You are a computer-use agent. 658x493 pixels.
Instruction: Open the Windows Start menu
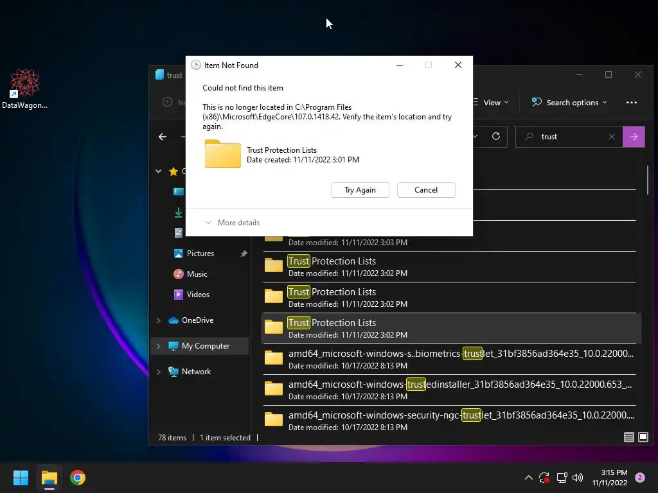point(21,478)
